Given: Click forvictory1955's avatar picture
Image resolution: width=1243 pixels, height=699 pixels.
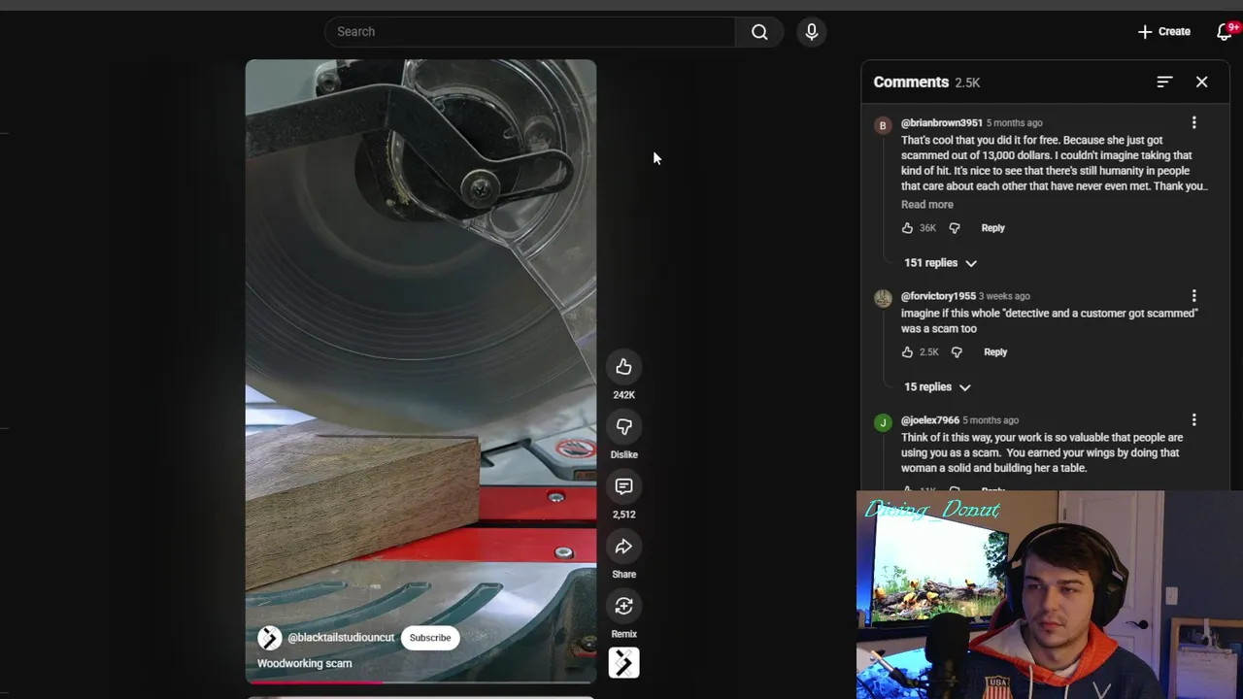Looking at the screenshot, I should click(883, 298).
